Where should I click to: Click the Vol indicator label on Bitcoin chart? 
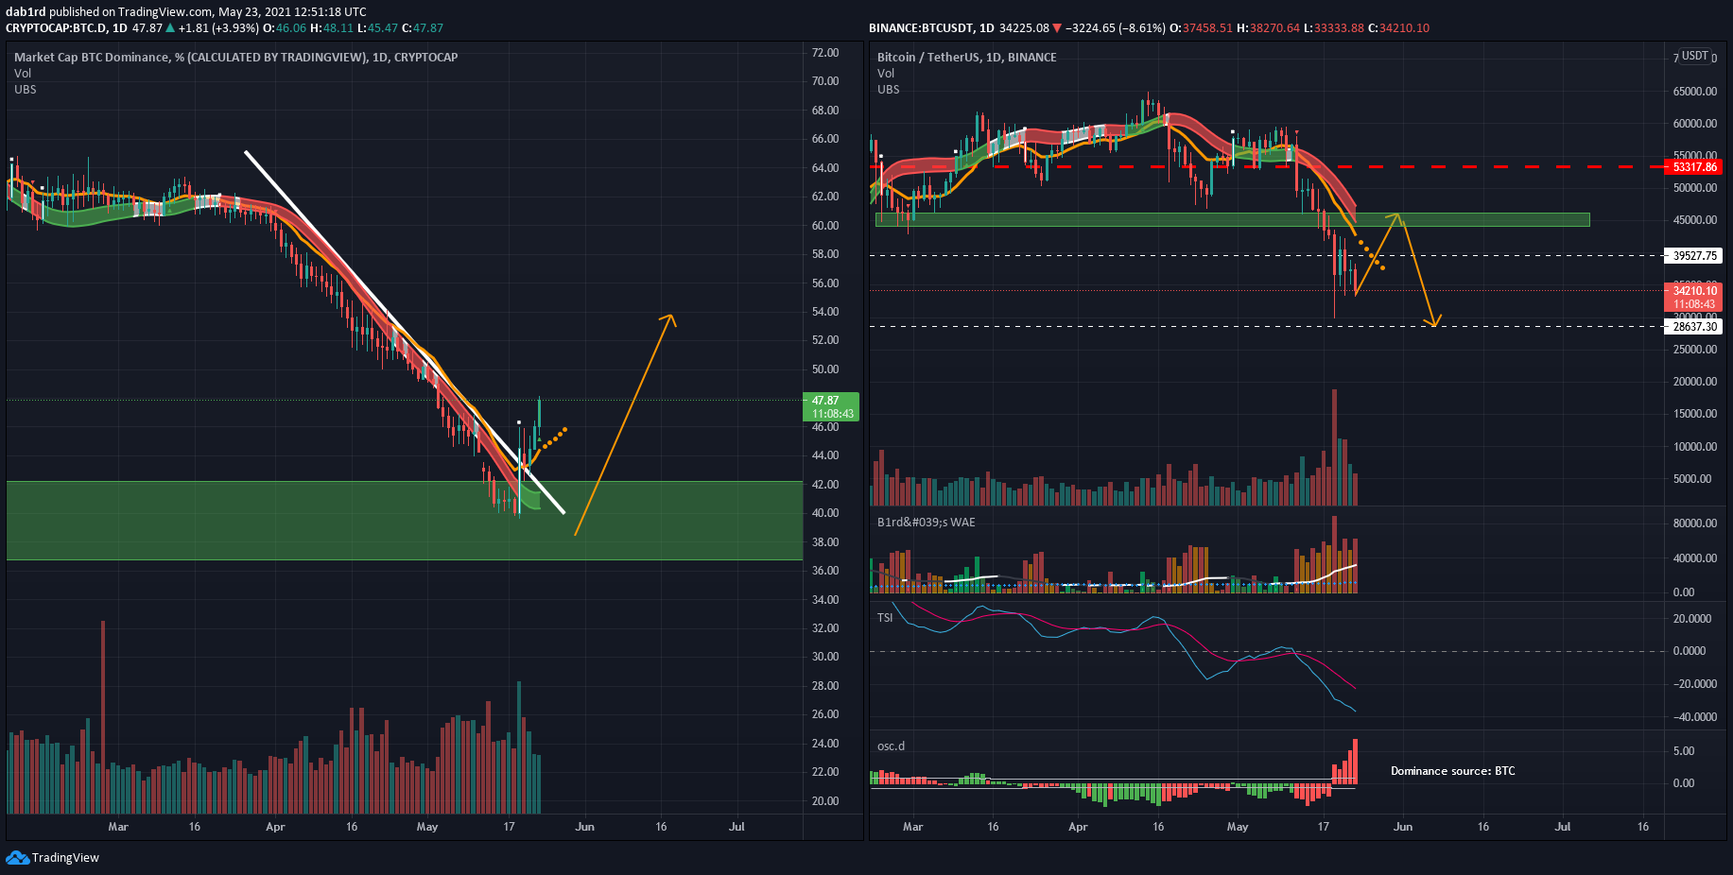(886, 74)
